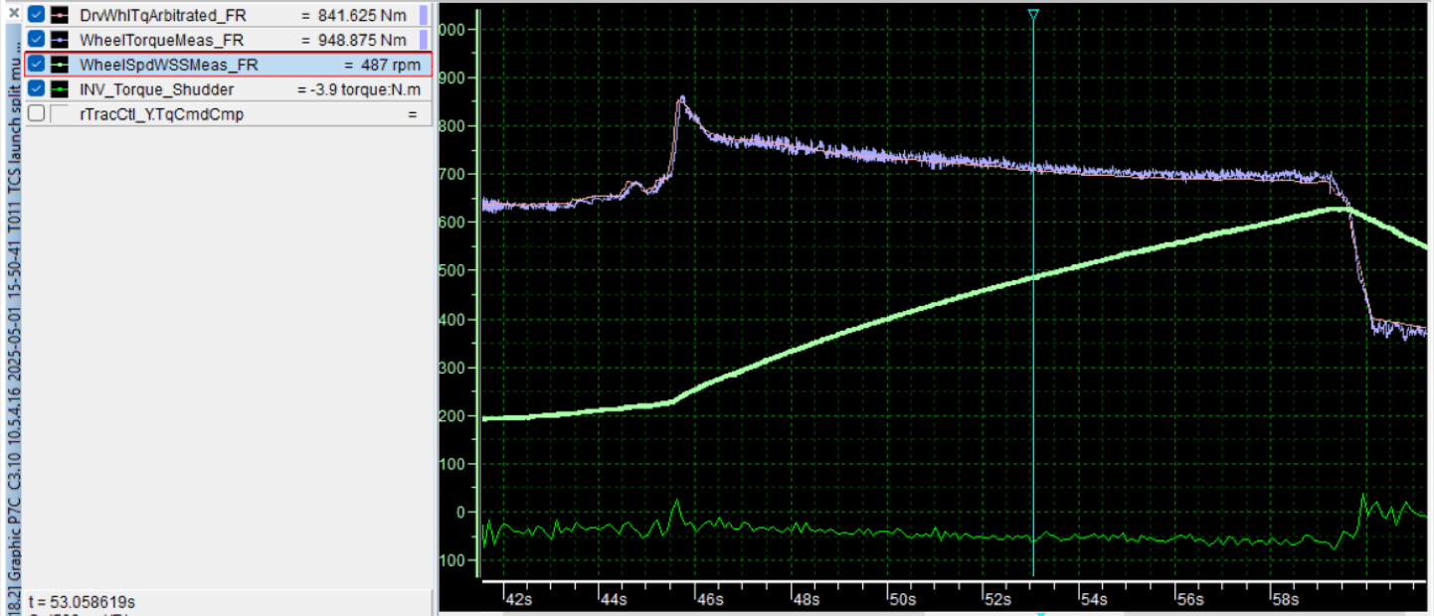Click the rTracCtl_Y.TqCmdCmp empty style icon
Viewport: 1434px width, 616px height.
pyautogui.click(x=60, y=114)
